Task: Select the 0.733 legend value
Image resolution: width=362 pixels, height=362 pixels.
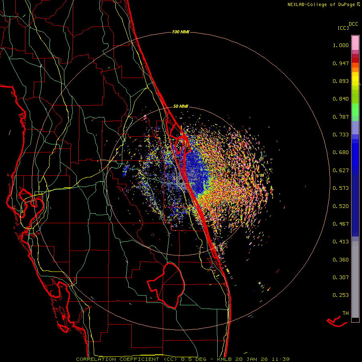Action: click(x=341, y=135)
